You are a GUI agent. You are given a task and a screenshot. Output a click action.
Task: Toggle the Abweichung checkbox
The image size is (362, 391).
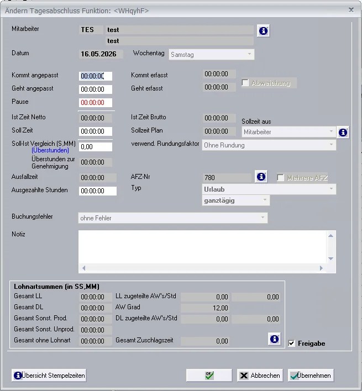[x=245, y=82]
